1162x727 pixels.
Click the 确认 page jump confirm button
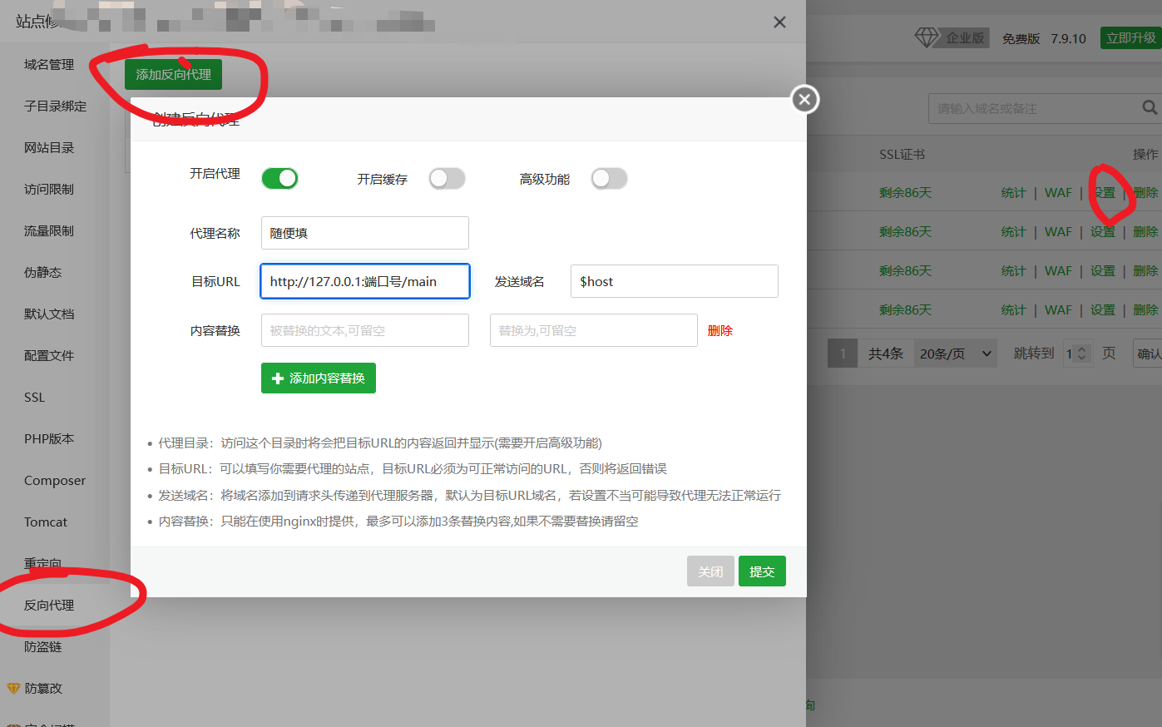click(1149, 353)
